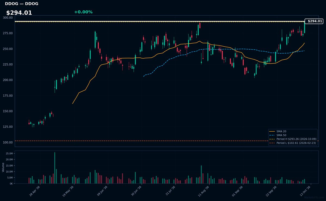Select the 150.00 price axis label
Image resolution: width=326 pixels, height=201 pixels.
tap(8, 111)
